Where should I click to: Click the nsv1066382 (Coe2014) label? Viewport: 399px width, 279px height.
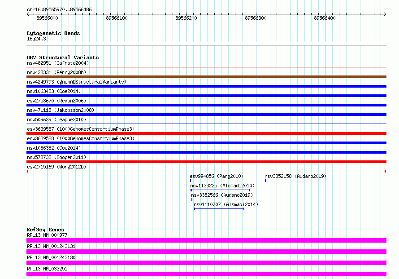tap(54, 148)
